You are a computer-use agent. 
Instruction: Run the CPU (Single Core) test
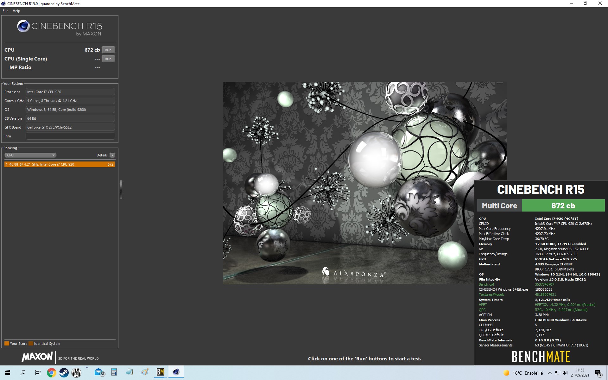pos(108,59)
